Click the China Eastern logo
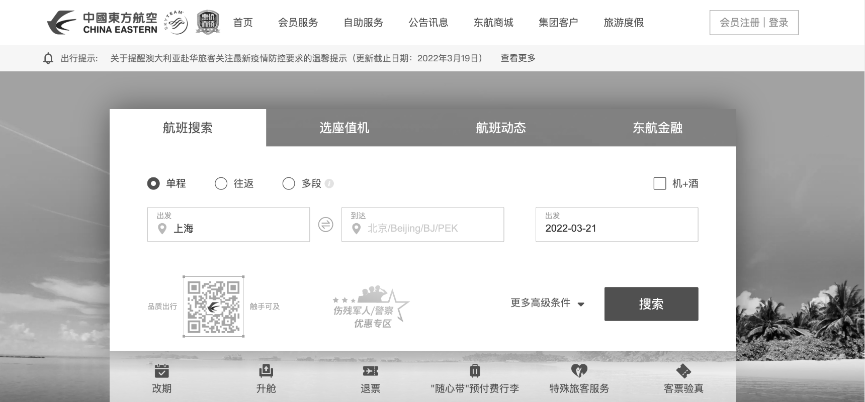Viewport: 865px width, 402px height. pos(102,23)
